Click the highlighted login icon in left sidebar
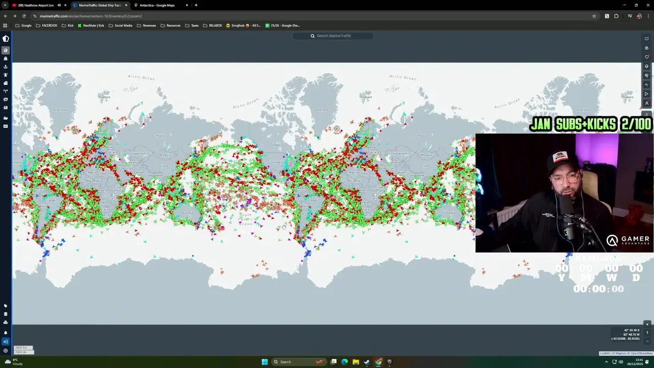The height and width of the screenshot is (368, 654). click(6, 341)
